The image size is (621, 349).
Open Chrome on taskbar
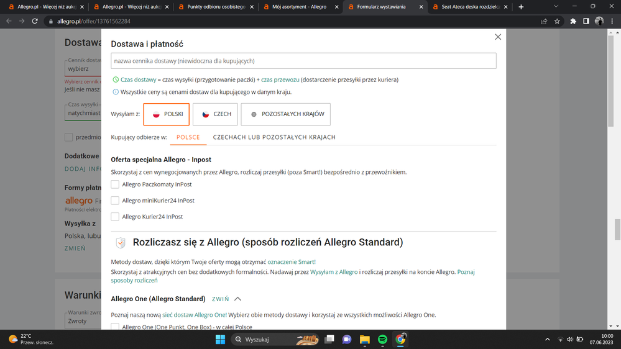400,340
